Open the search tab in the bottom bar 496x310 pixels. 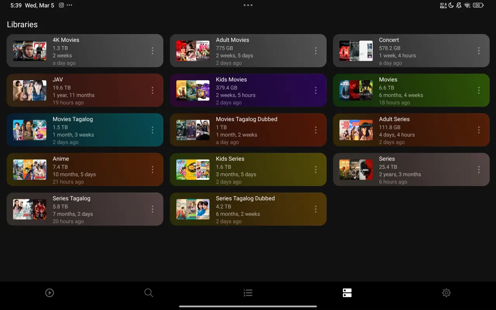pyautogui.click(x=149, y=293)
